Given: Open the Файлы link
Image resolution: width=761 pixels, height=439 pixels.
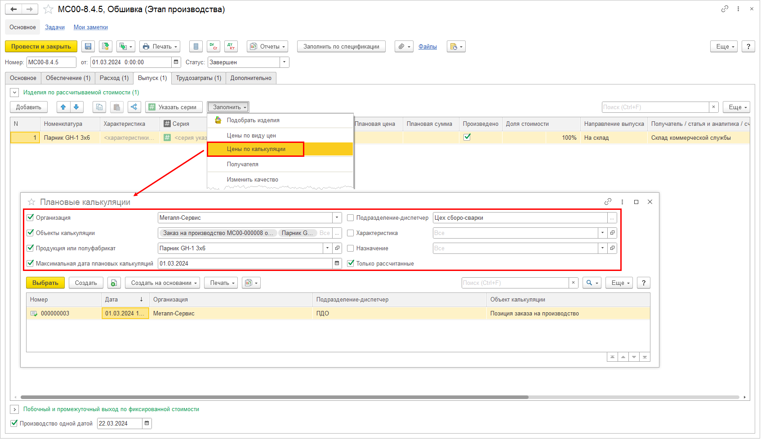Looking at the screenshot, I should pyautogui.click(x=427, y=47).
